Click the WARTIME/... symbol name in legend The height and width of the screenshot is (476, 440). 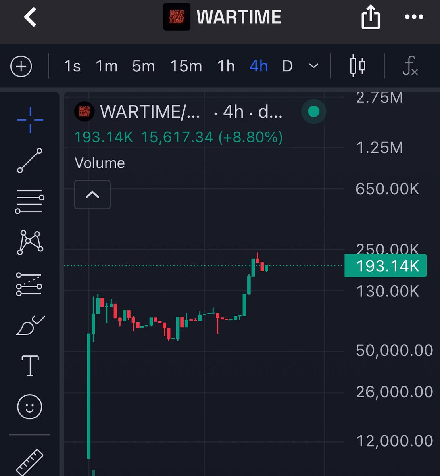coord(151,112)
